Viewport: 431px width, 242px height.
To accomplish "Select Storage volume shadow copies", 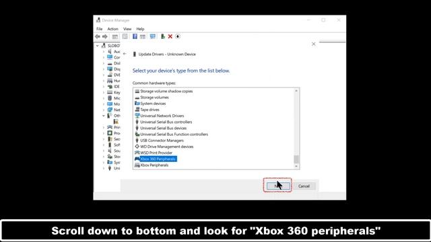I will click(166, 91).
